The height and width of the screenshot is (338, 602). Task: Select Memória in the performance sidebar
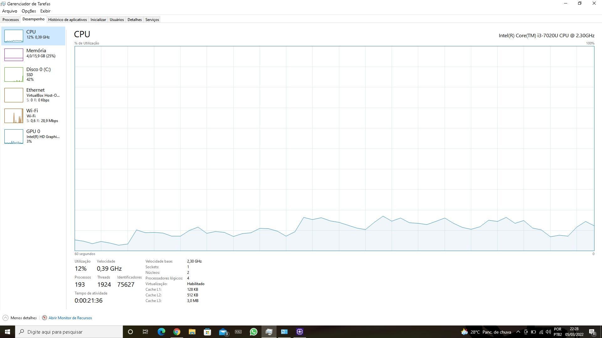pos(33,54)
